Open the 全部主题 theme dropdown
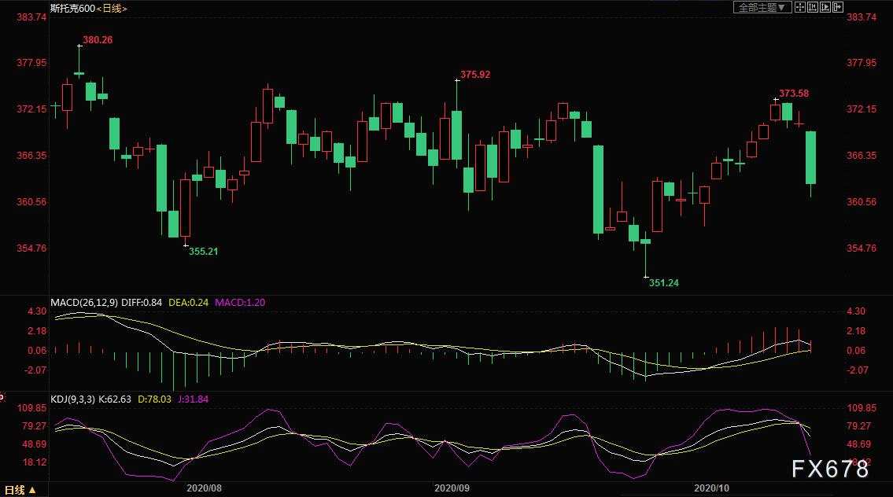The height and width of the screenshot is (497, 893). (762, 7)
